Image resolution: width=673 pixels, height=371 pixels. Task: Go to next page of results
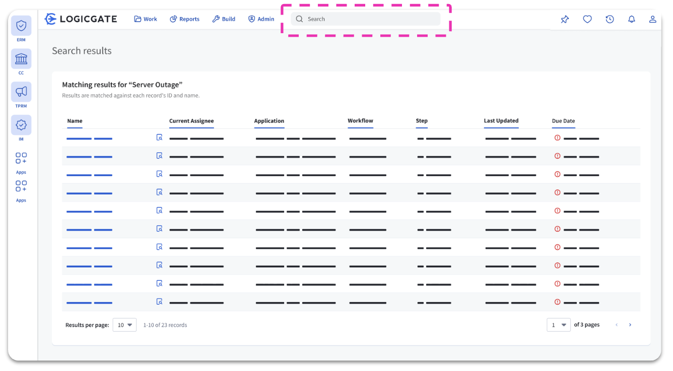(630, 325)
